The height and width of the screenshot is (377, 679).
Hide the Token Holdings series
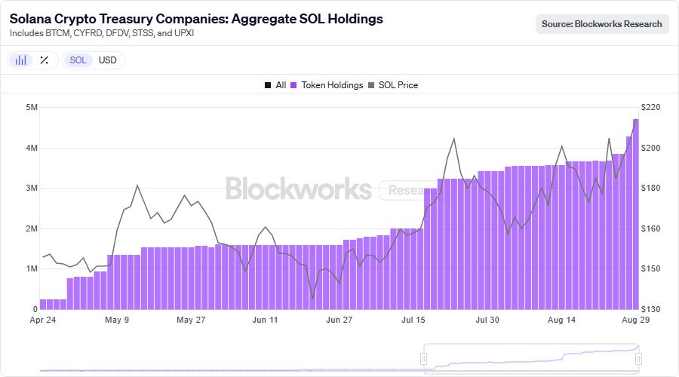[327, 85]
